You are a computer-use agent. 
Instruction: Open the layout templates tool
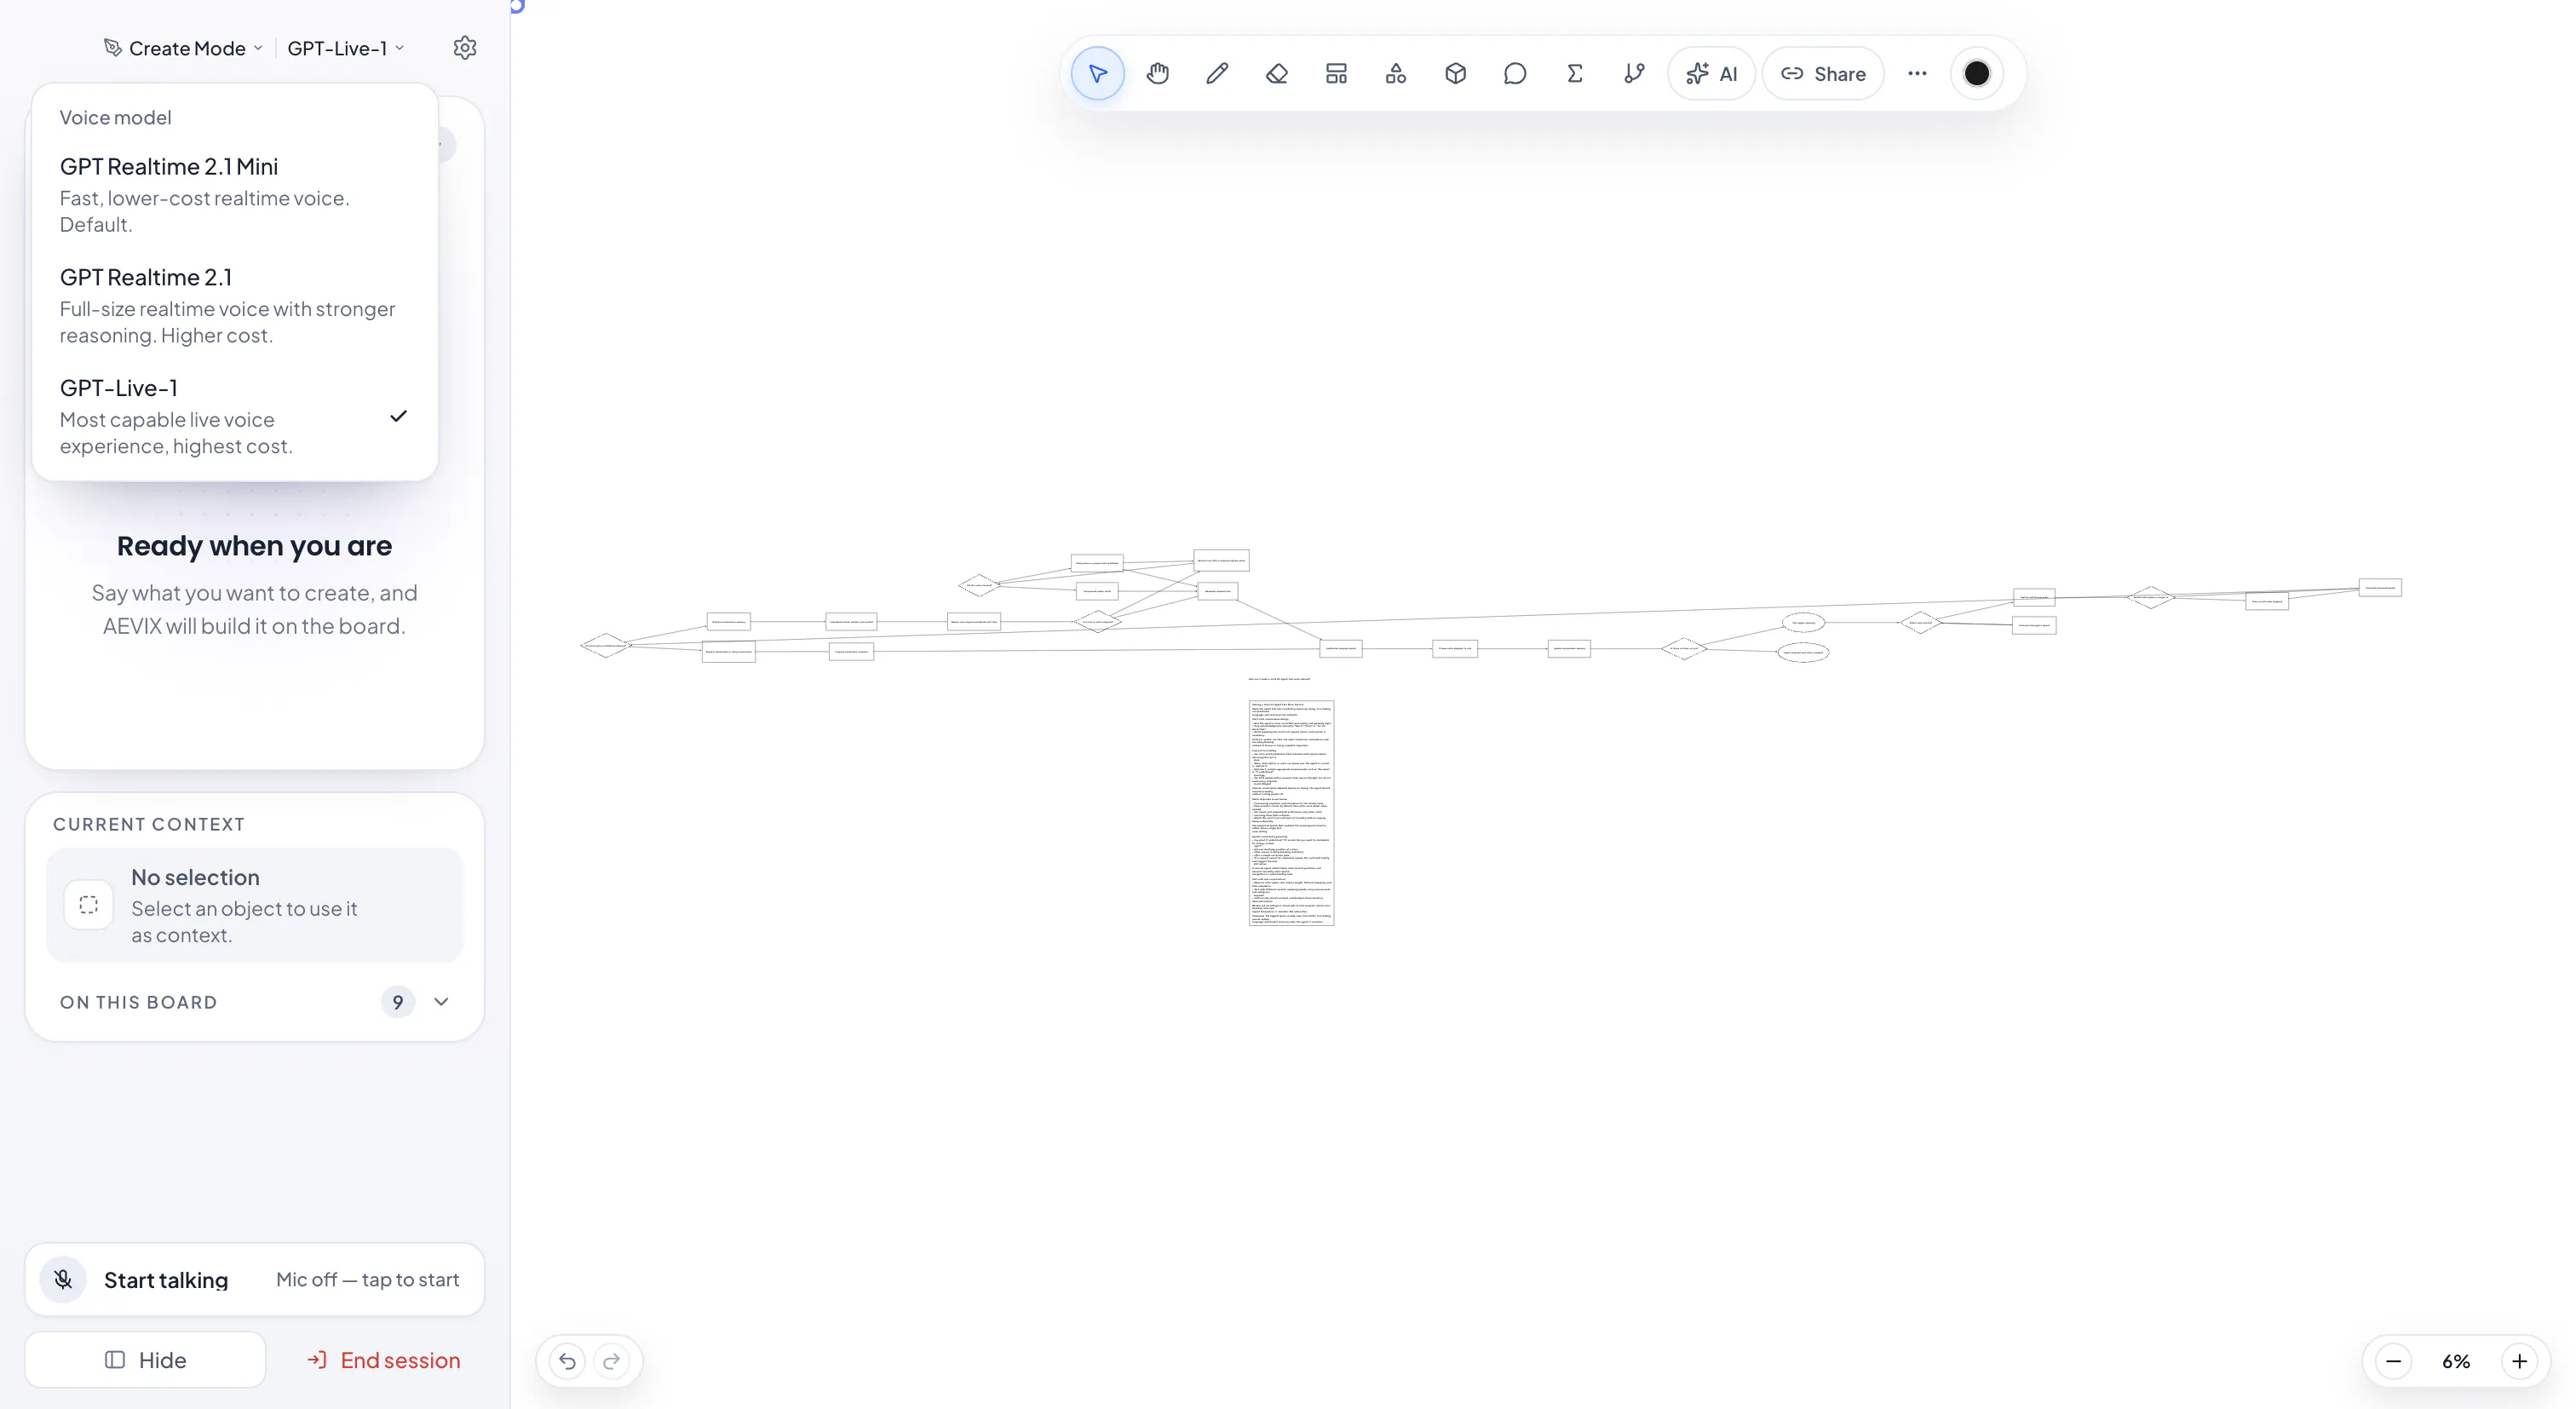pyautogui.click(x=1336, y=73)
